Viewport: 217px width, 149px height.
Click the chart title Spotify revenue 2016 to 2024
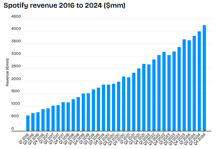64,6
